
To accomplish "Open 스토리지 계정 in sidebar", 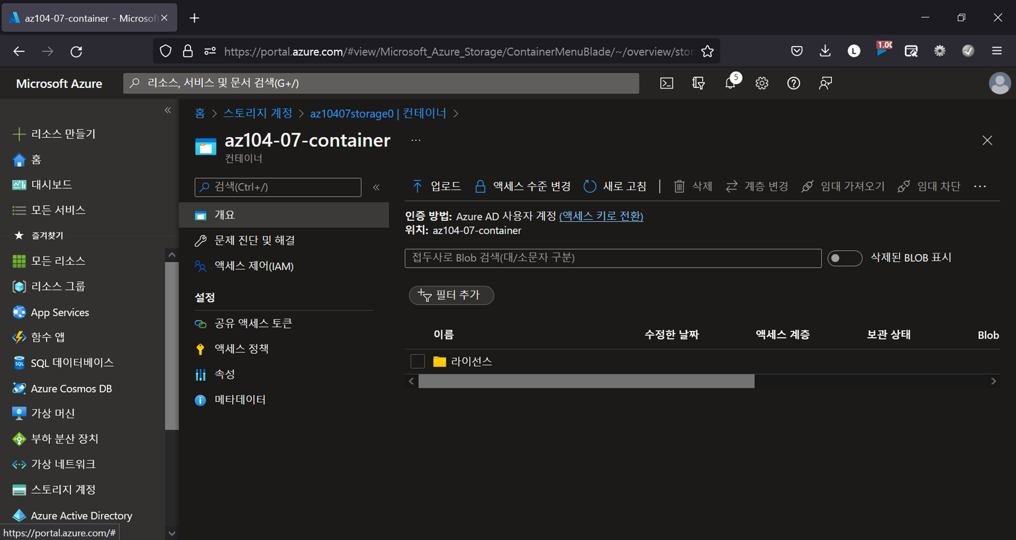I will pyautogui.click(x=54, y=489).
